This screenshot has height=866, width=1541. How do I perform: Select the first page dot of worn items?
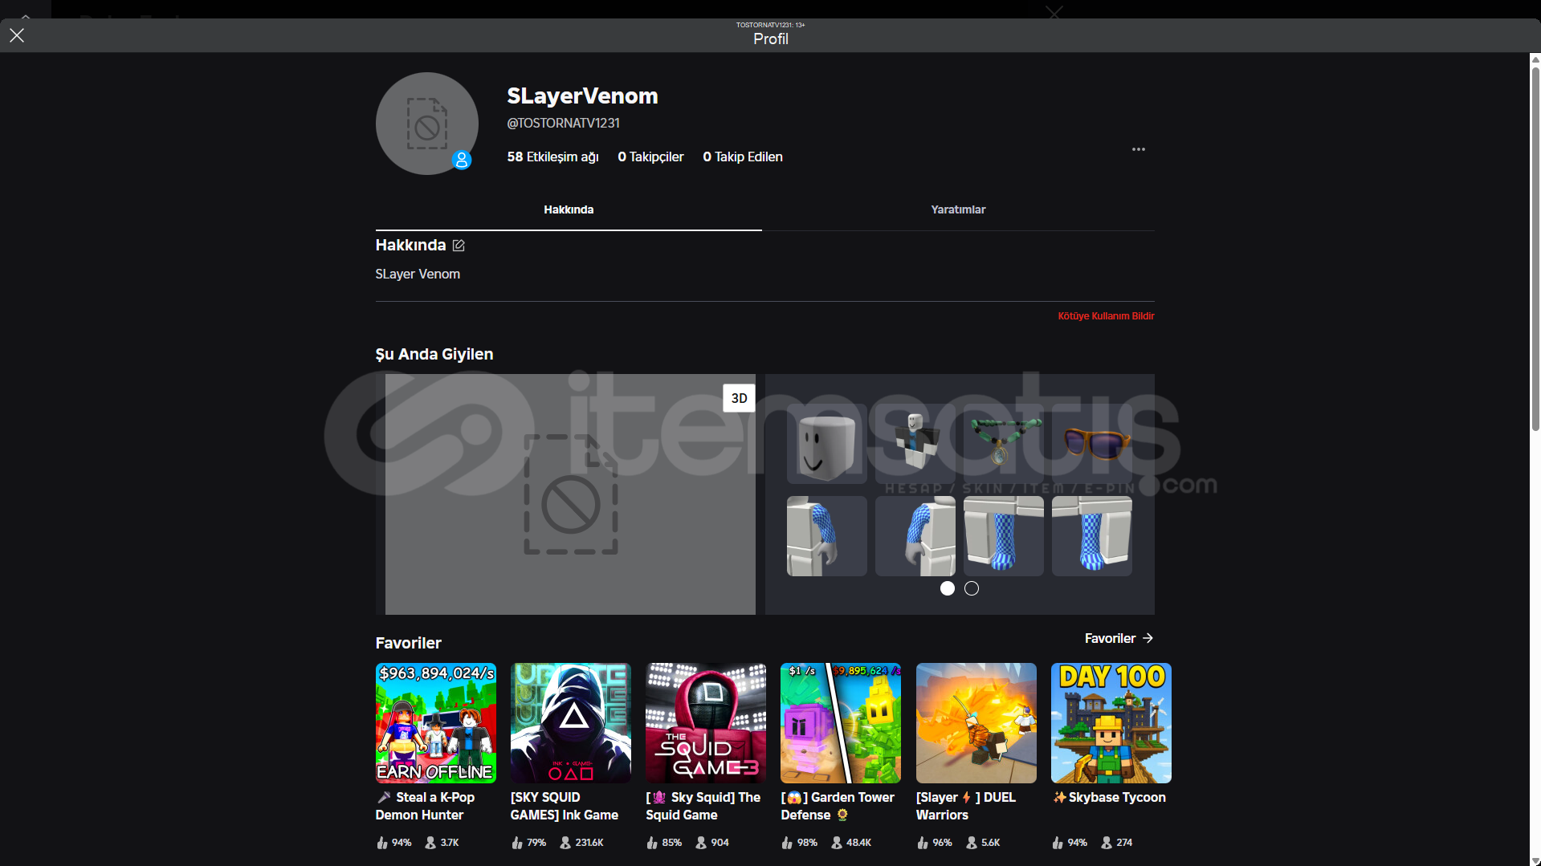pos(948,588)
